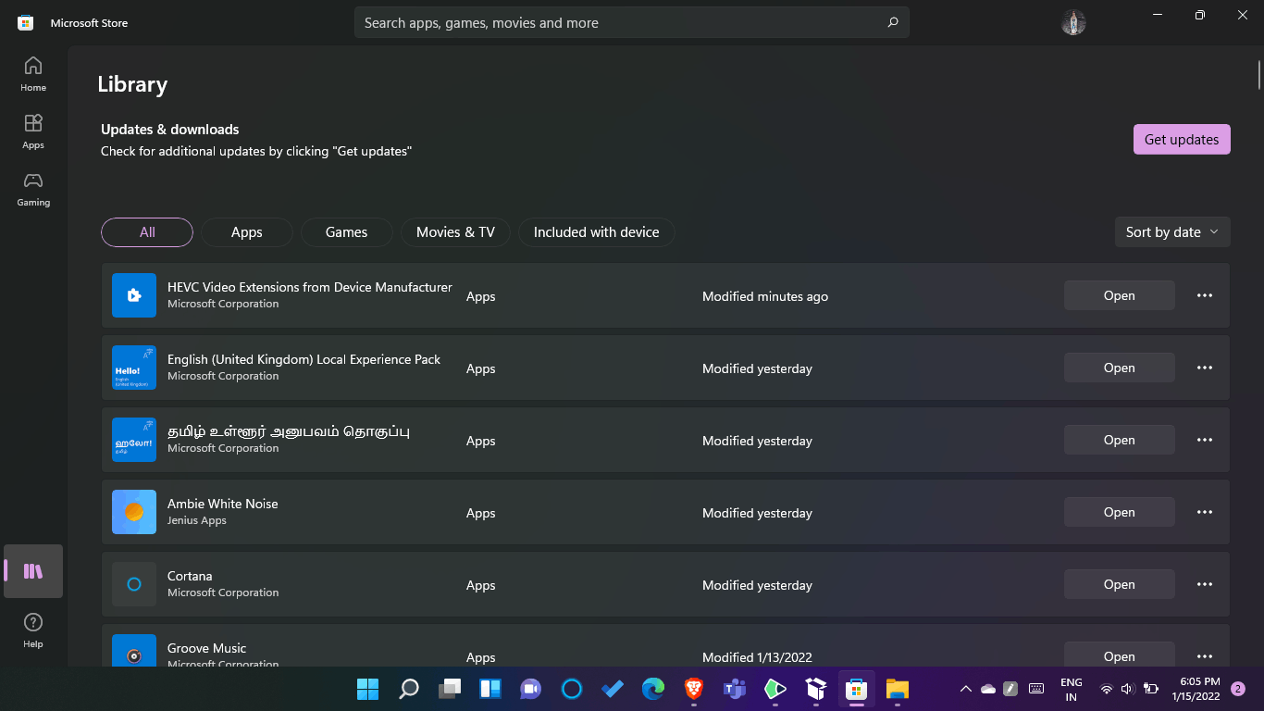Click the Cortana app icon in list
Viewport: 1264px width, 711px height.
coord(134,584)
